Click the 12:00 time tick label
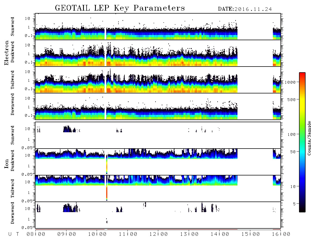This screenshot has height=239, width=311. [159, 234]
